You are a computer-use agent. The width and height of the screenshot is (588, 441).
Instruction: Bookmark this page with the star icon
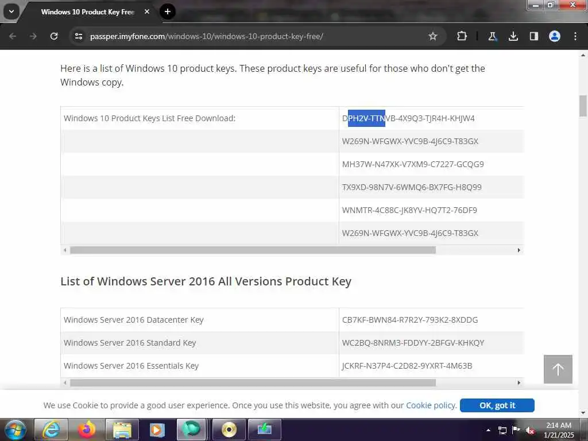tap(433, 36)
